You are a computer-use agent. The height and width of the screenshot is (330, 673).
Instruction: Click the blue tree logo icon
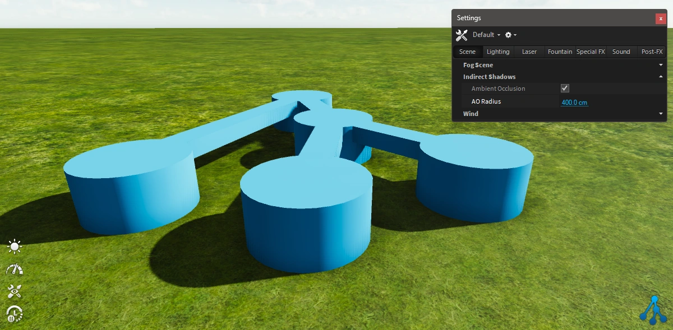click(x=651, y=309)
